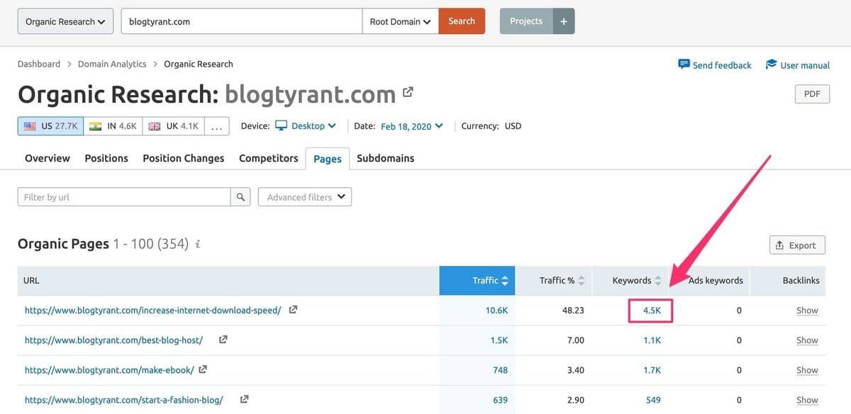Show backlinks for best-blog-host row

[807, 340]
